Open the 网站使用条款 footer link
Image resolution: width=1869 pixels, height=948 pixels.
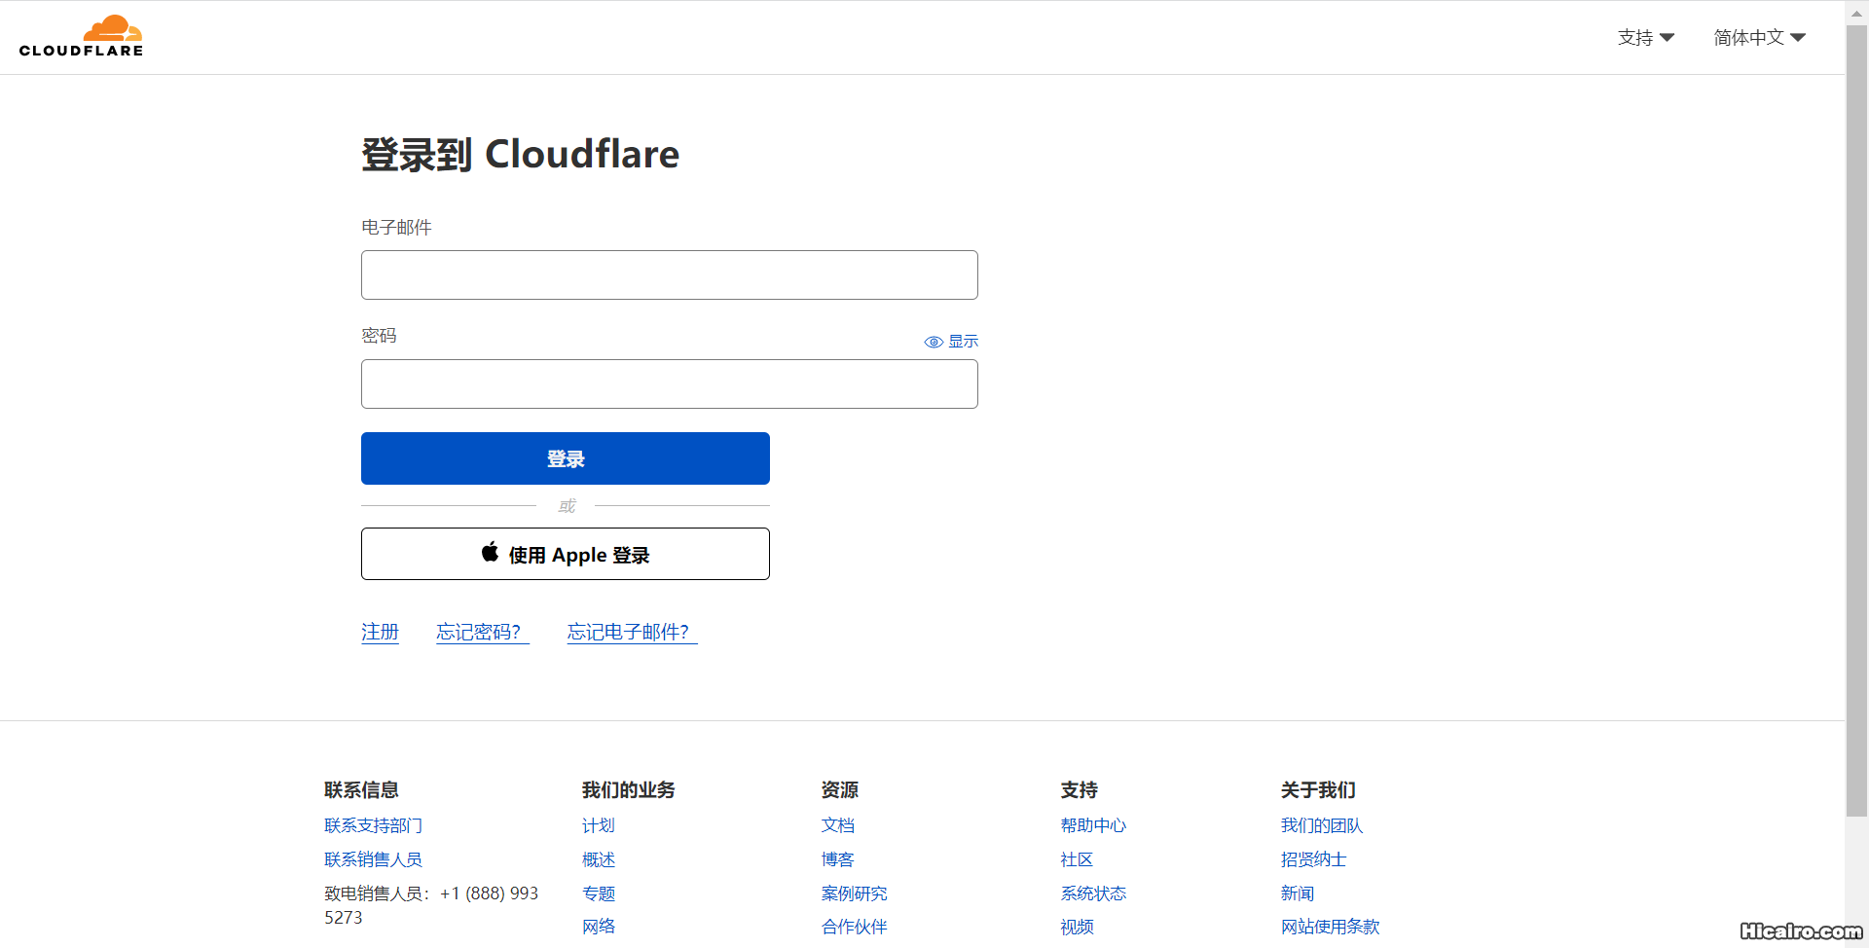click(1330, 927)
